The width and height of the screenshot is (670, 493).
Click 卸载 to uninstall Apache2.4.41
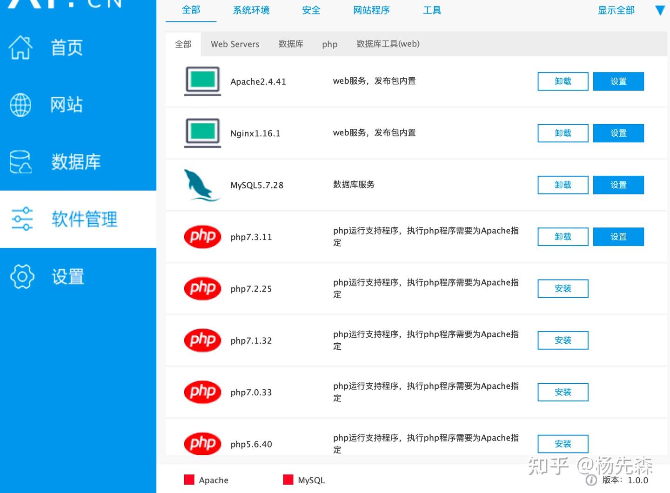(563, 81)
